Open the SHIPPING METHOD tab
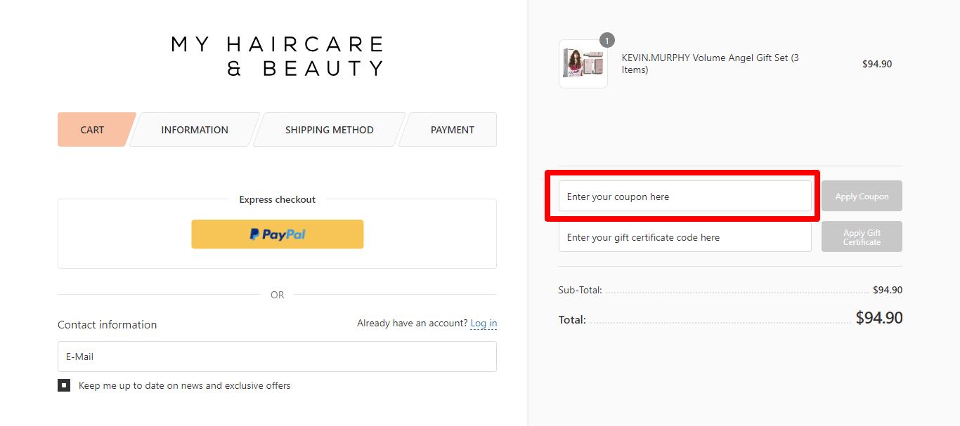Viewport: 960px width, 426px height. 329,129
